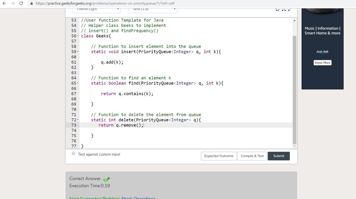
Task: Click the 'Correct Answer.' result text
Action: 85,179
